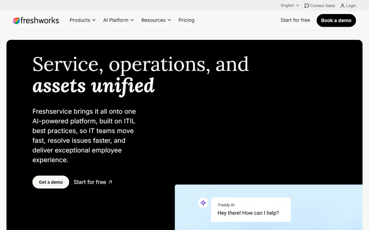
Task: Open the Products menu
Action: pyautogui.click(x=83, y=20)
